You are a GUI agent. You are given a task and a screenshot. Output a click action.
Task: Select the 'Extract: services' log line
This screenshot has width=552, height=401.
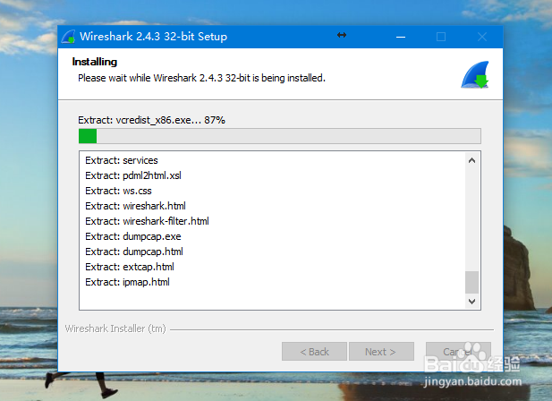tap(122, 160)
